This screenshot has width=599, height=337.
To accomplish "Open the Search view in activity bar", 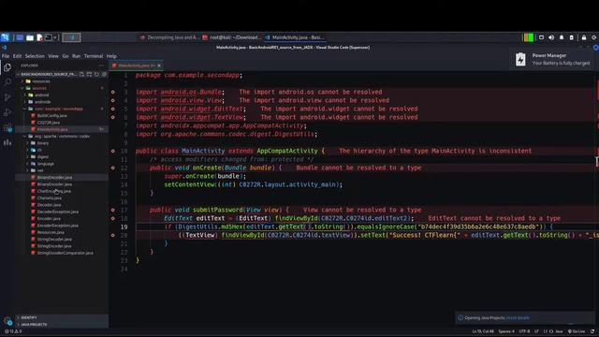I will pos(7,81).
